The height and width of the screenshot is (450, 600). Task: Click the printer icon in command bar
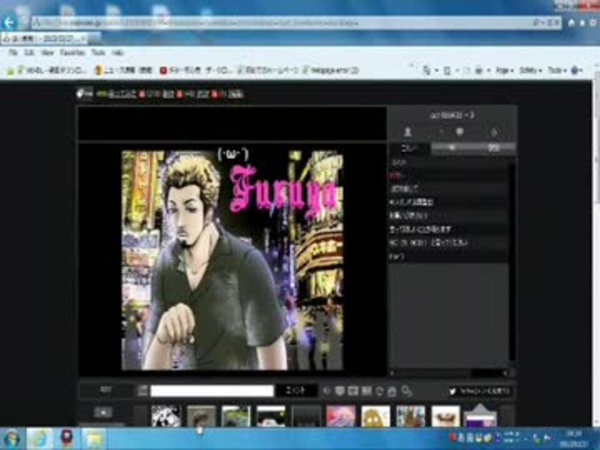tap(480, 71)
